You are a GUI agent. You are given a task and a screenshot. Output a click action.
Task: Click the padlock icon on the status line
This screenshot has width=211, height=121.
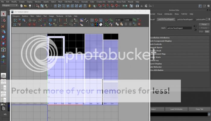click(x=90, y=6)
